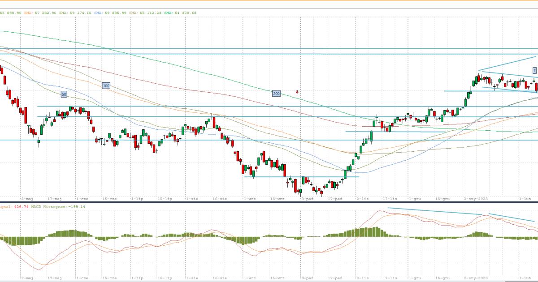
Task: Click the 100 moving average label tag
Action: point(106,85)
